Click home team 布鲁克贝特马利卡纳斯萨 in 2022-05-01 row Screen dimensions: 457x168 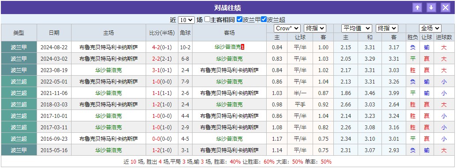(109, 82)
